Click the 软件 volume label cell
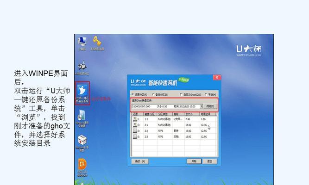 [x=176, y=131]
